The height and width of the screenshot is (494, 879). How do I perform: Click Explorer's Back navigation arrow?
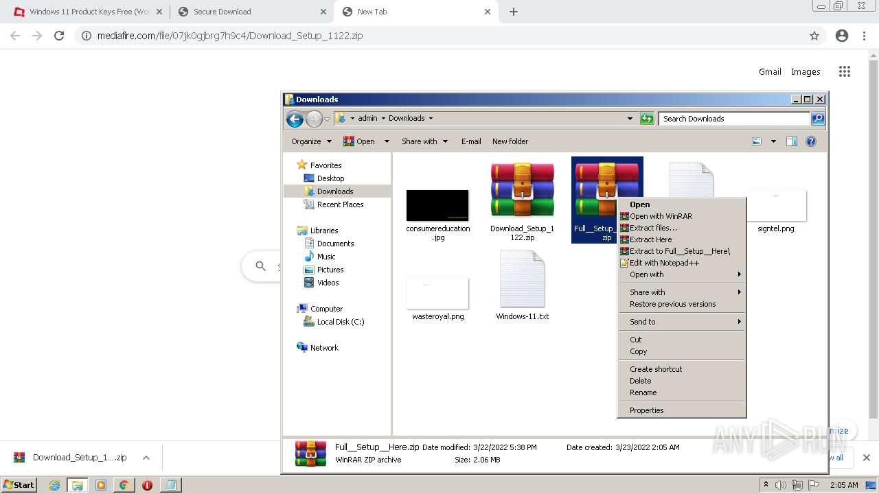[x=295, y=119]
